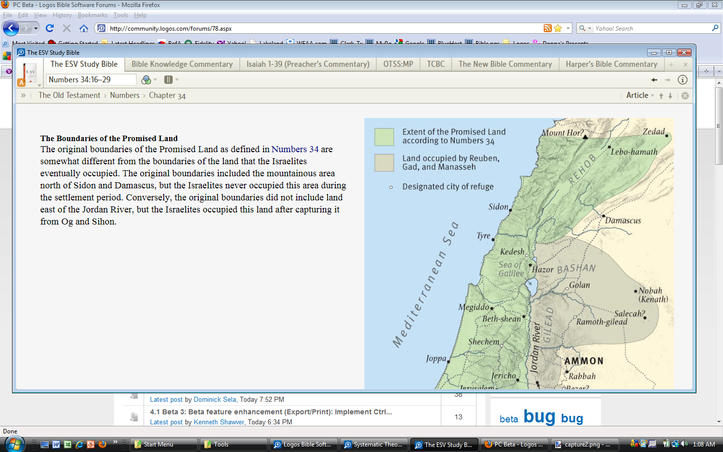Launch Excel from the quick launch bar
Viewport: 723px width, 452px height.
point(68,444)
